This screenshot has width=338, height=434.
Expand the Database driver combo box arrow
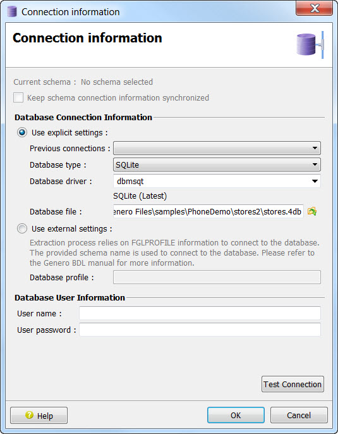pyautogui.click(x=315, y=182)
